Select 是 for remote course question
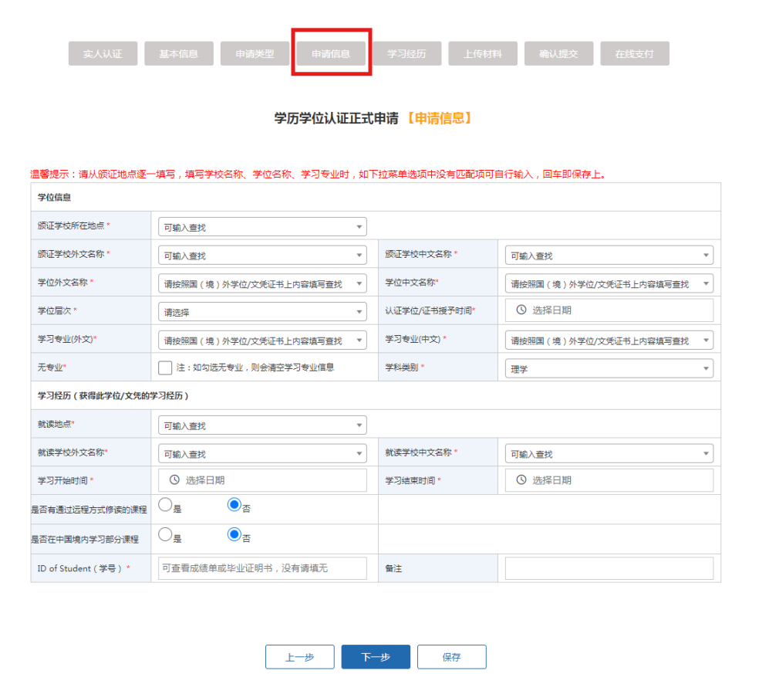Viewport: 769px width, 674px height. (165, 505)
